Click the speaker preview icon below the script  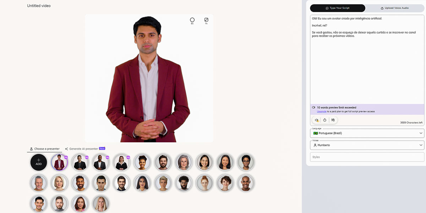(x=316, y=120)
